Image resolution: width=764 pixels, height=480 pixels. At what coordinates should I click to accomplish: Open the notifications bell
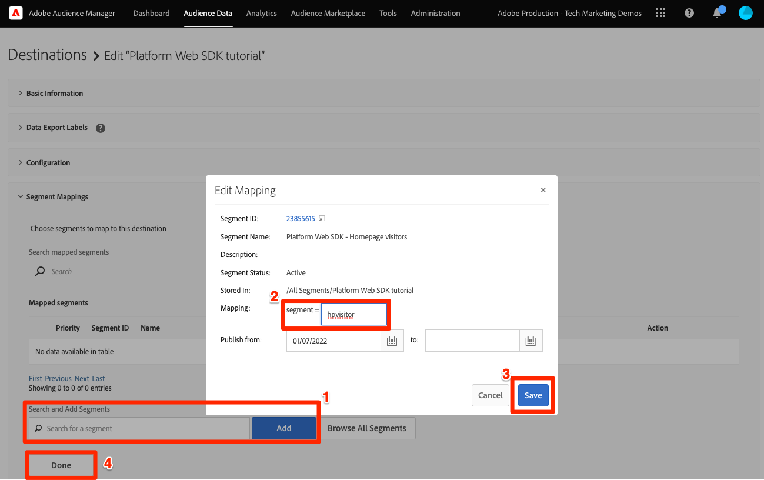coord(717,13)
